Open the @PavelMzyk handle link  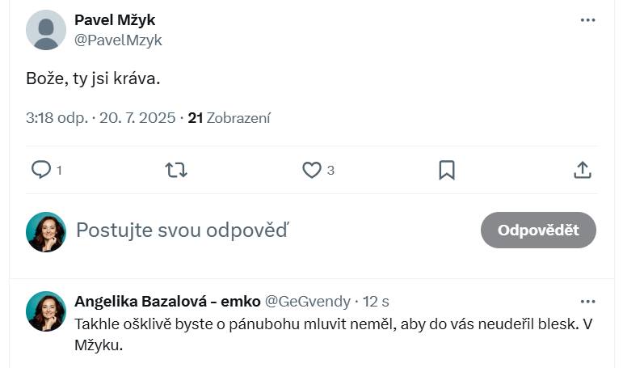pos(118,40)
